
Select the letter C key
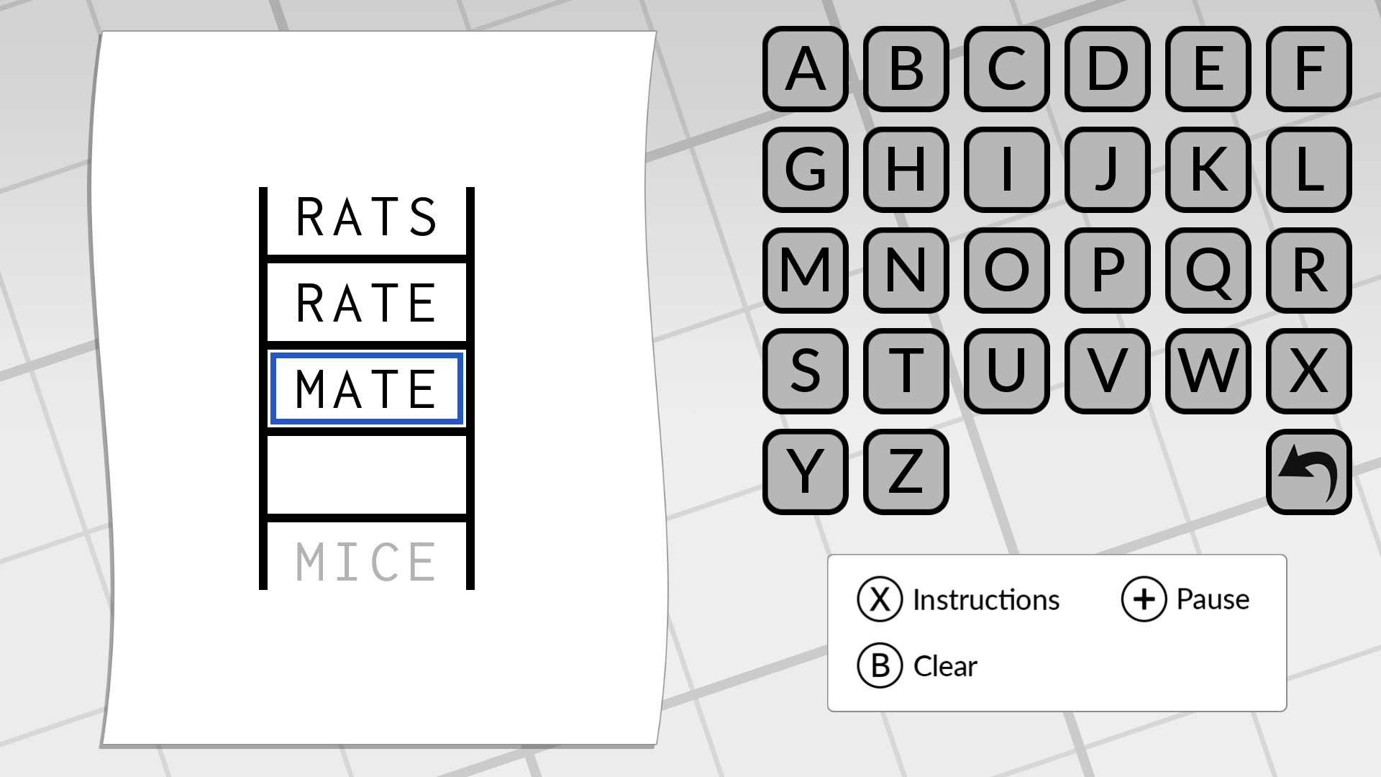1006,69
